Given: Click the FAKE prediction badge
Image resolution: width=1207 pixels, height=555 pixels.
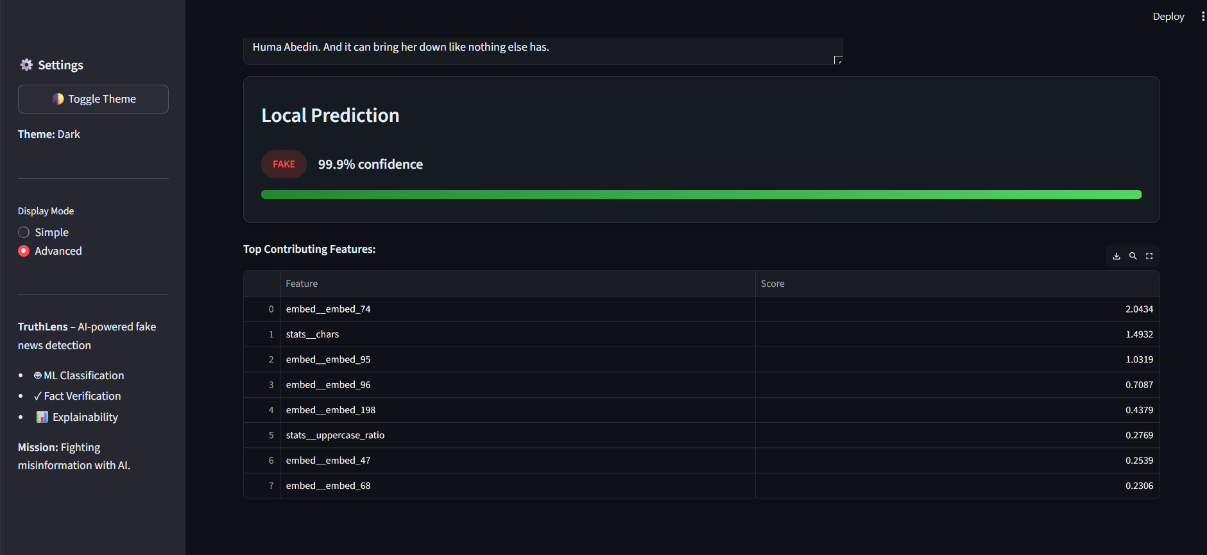Looking at the screenshot, I should pos(284,164).
